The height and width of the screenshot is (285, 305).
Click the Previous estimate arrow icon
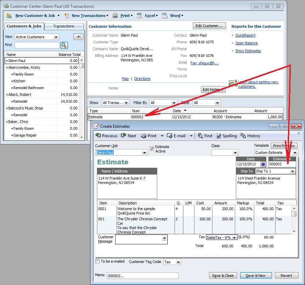98,136
